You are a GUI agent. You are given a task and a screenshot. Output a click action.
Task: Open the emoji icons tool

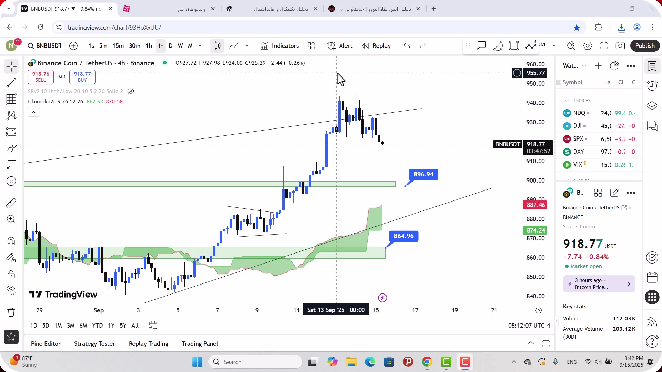pyautogui.click(x=11, y=181)
